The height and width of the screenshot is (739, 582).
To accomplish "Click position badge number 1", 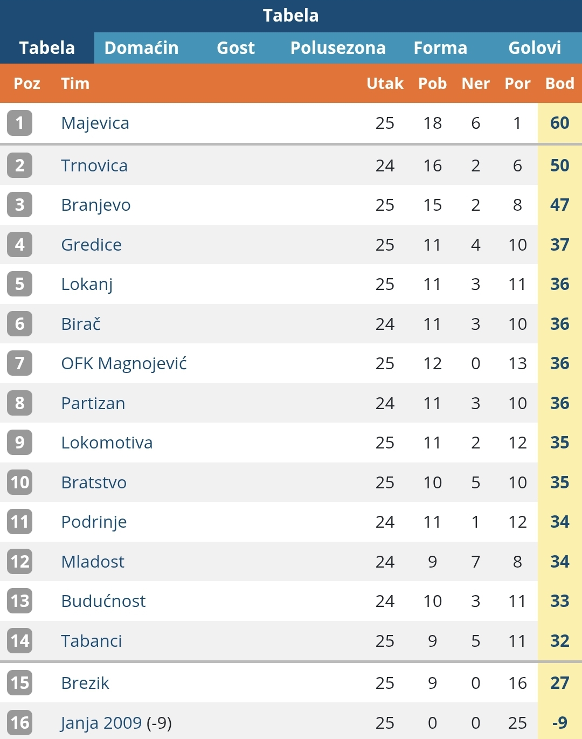I will tap(20, 123).
